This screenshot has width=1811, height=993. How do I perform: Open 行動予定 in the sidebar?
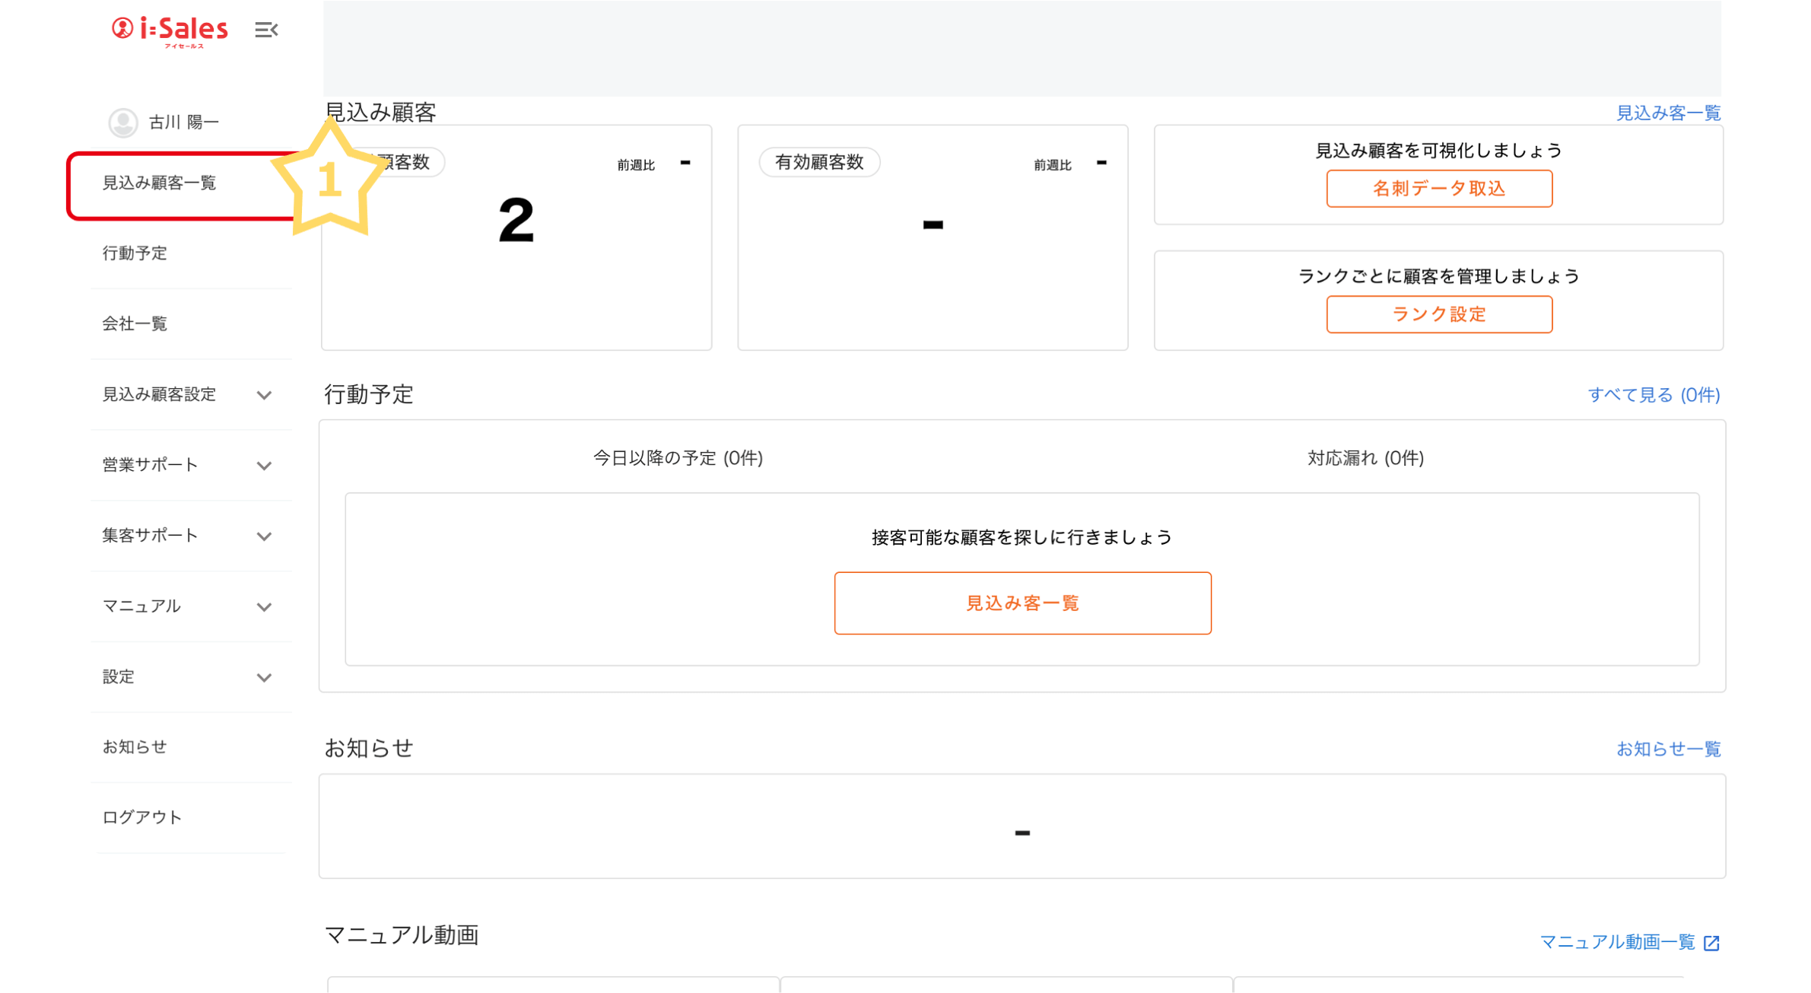(135, 253)
